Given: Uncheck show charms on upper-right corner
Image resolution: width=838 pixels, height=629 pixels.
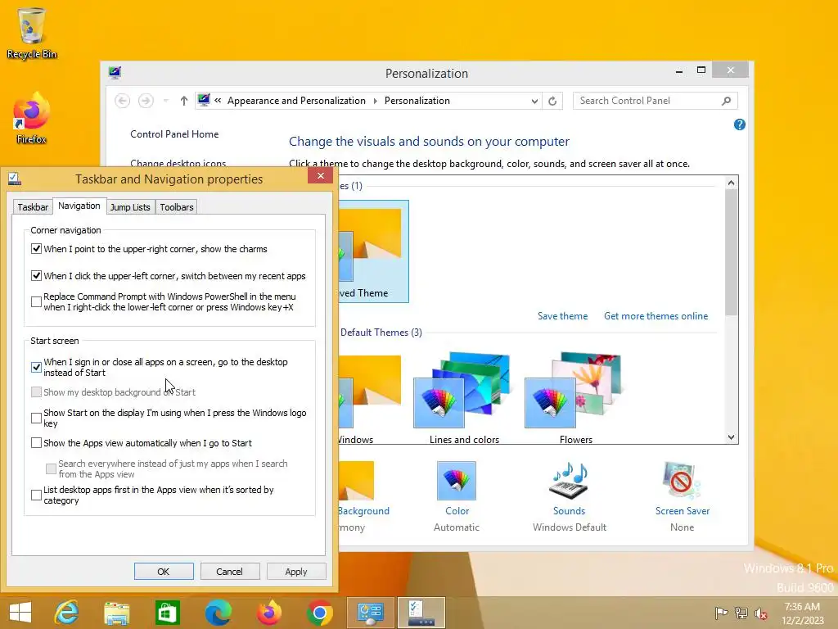Looking at the screenshot, I should click(36, 249).
